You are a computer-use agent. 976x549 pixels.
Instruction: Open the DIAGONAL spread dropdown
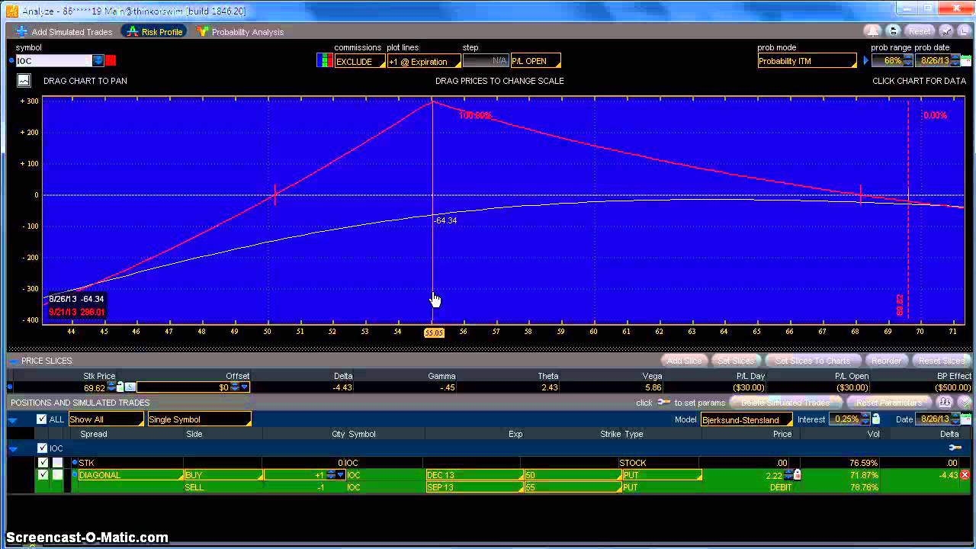click(130, 475)
